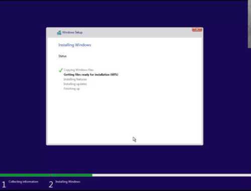Click the large number 2 stage indicator

51,184
